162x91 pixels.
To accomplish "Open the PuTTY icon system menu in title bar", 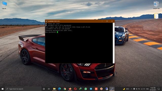I will tap(47, 21).
